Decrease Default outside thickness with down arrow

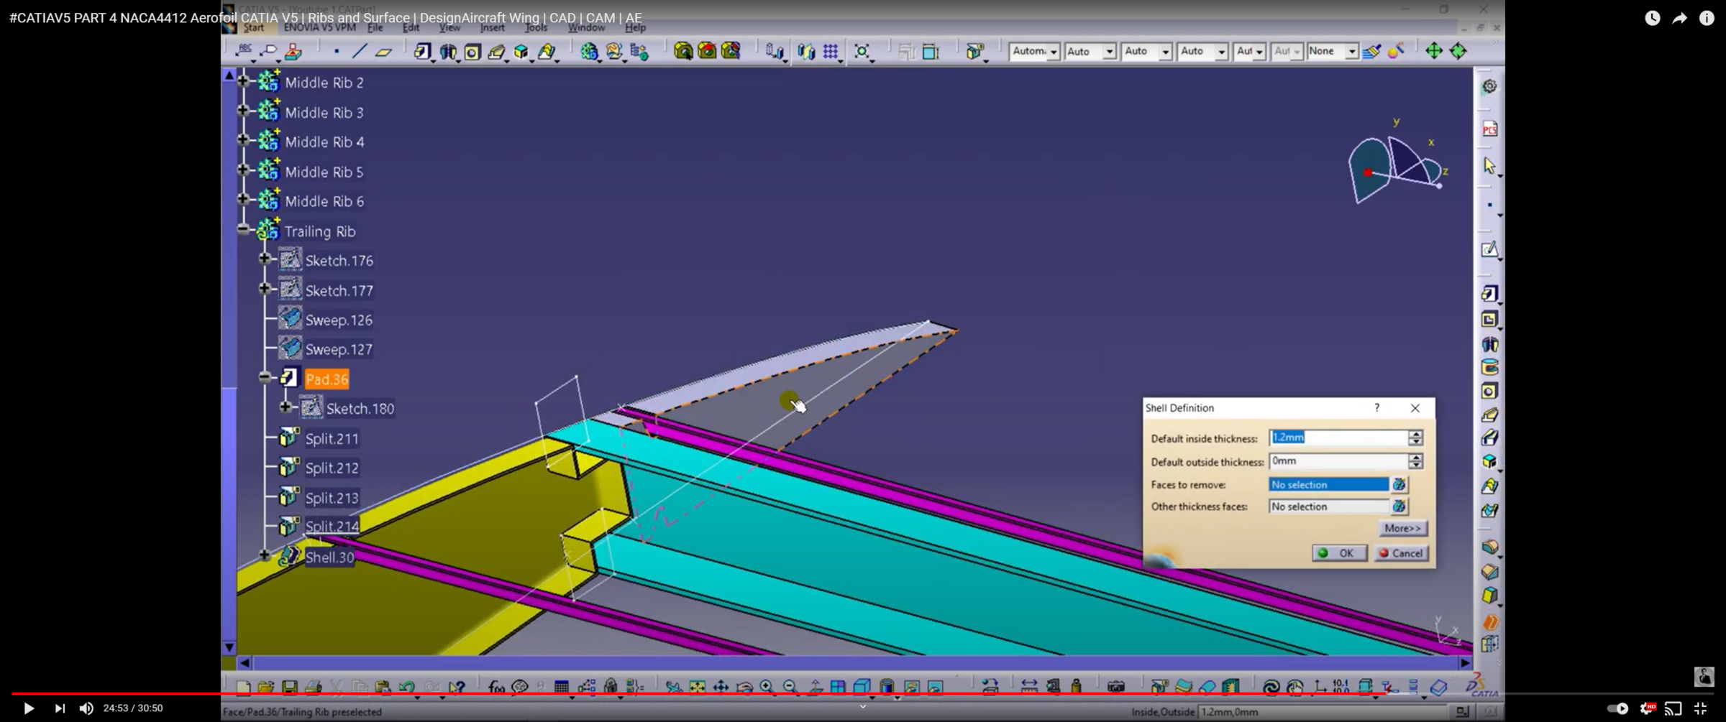coord(1415,466)
